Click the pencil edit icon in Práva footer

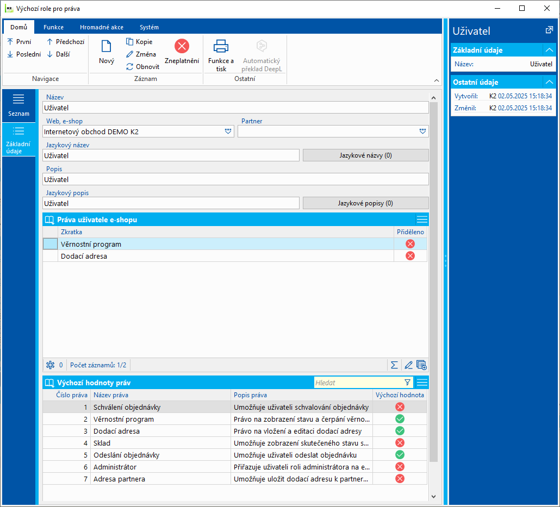pos(408,365)
